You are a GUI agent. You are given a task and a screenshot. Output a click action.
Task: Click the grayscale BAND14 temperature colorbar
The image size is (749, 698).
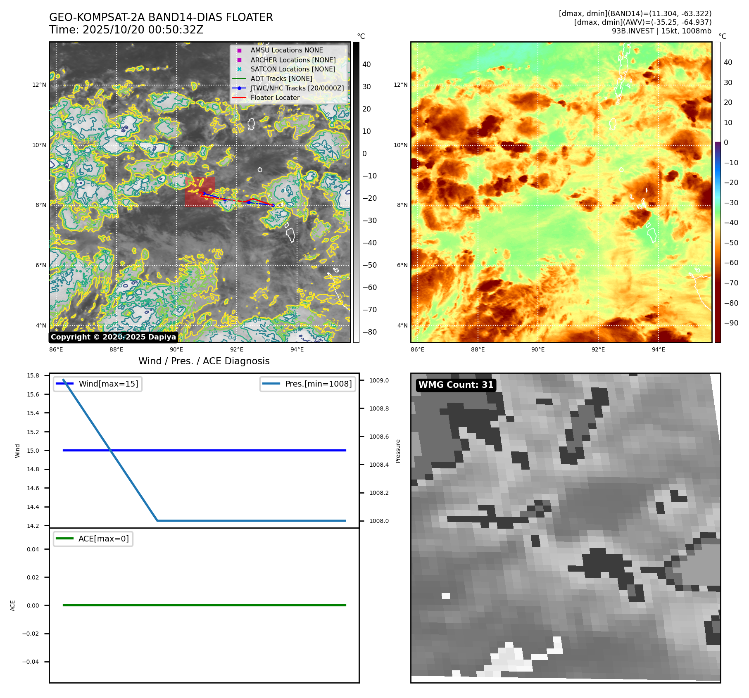coord(356,192)
